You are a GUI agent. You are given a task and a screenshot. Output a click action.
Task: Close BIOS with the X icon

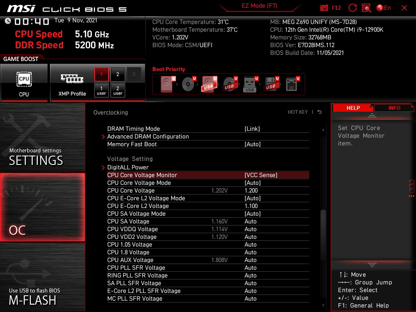pos(404,8)
